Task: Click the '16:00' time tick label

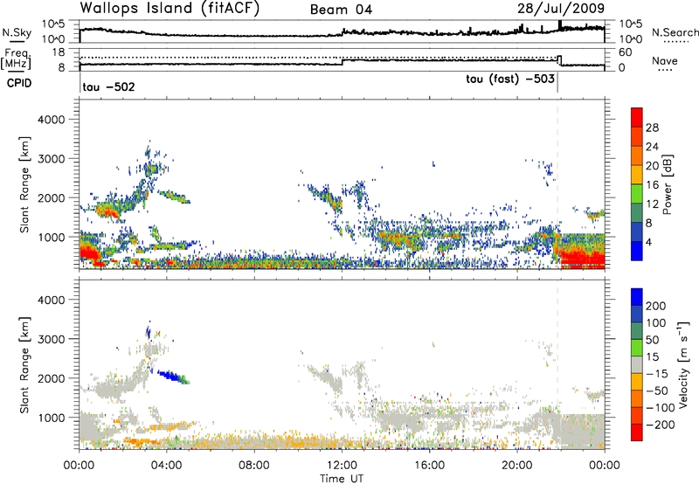Action: 429,466
